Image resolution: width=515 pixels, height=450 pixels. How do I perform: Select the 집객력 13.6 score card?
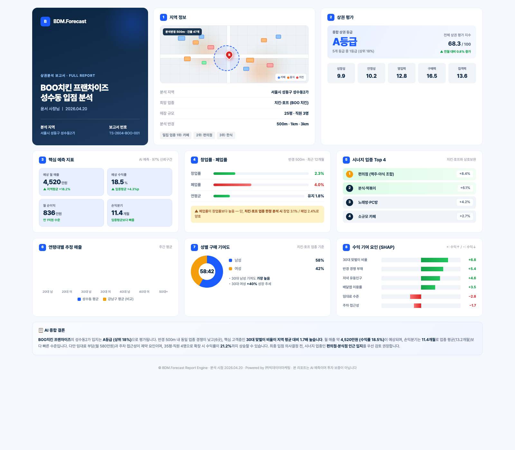point(462,73)
